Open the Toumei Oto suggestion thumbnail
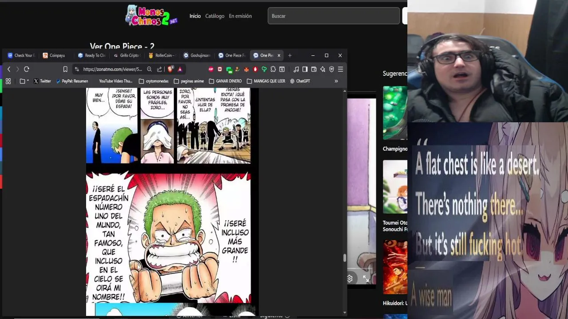Viewport: 568px width, 319px height. coord(395,187)
